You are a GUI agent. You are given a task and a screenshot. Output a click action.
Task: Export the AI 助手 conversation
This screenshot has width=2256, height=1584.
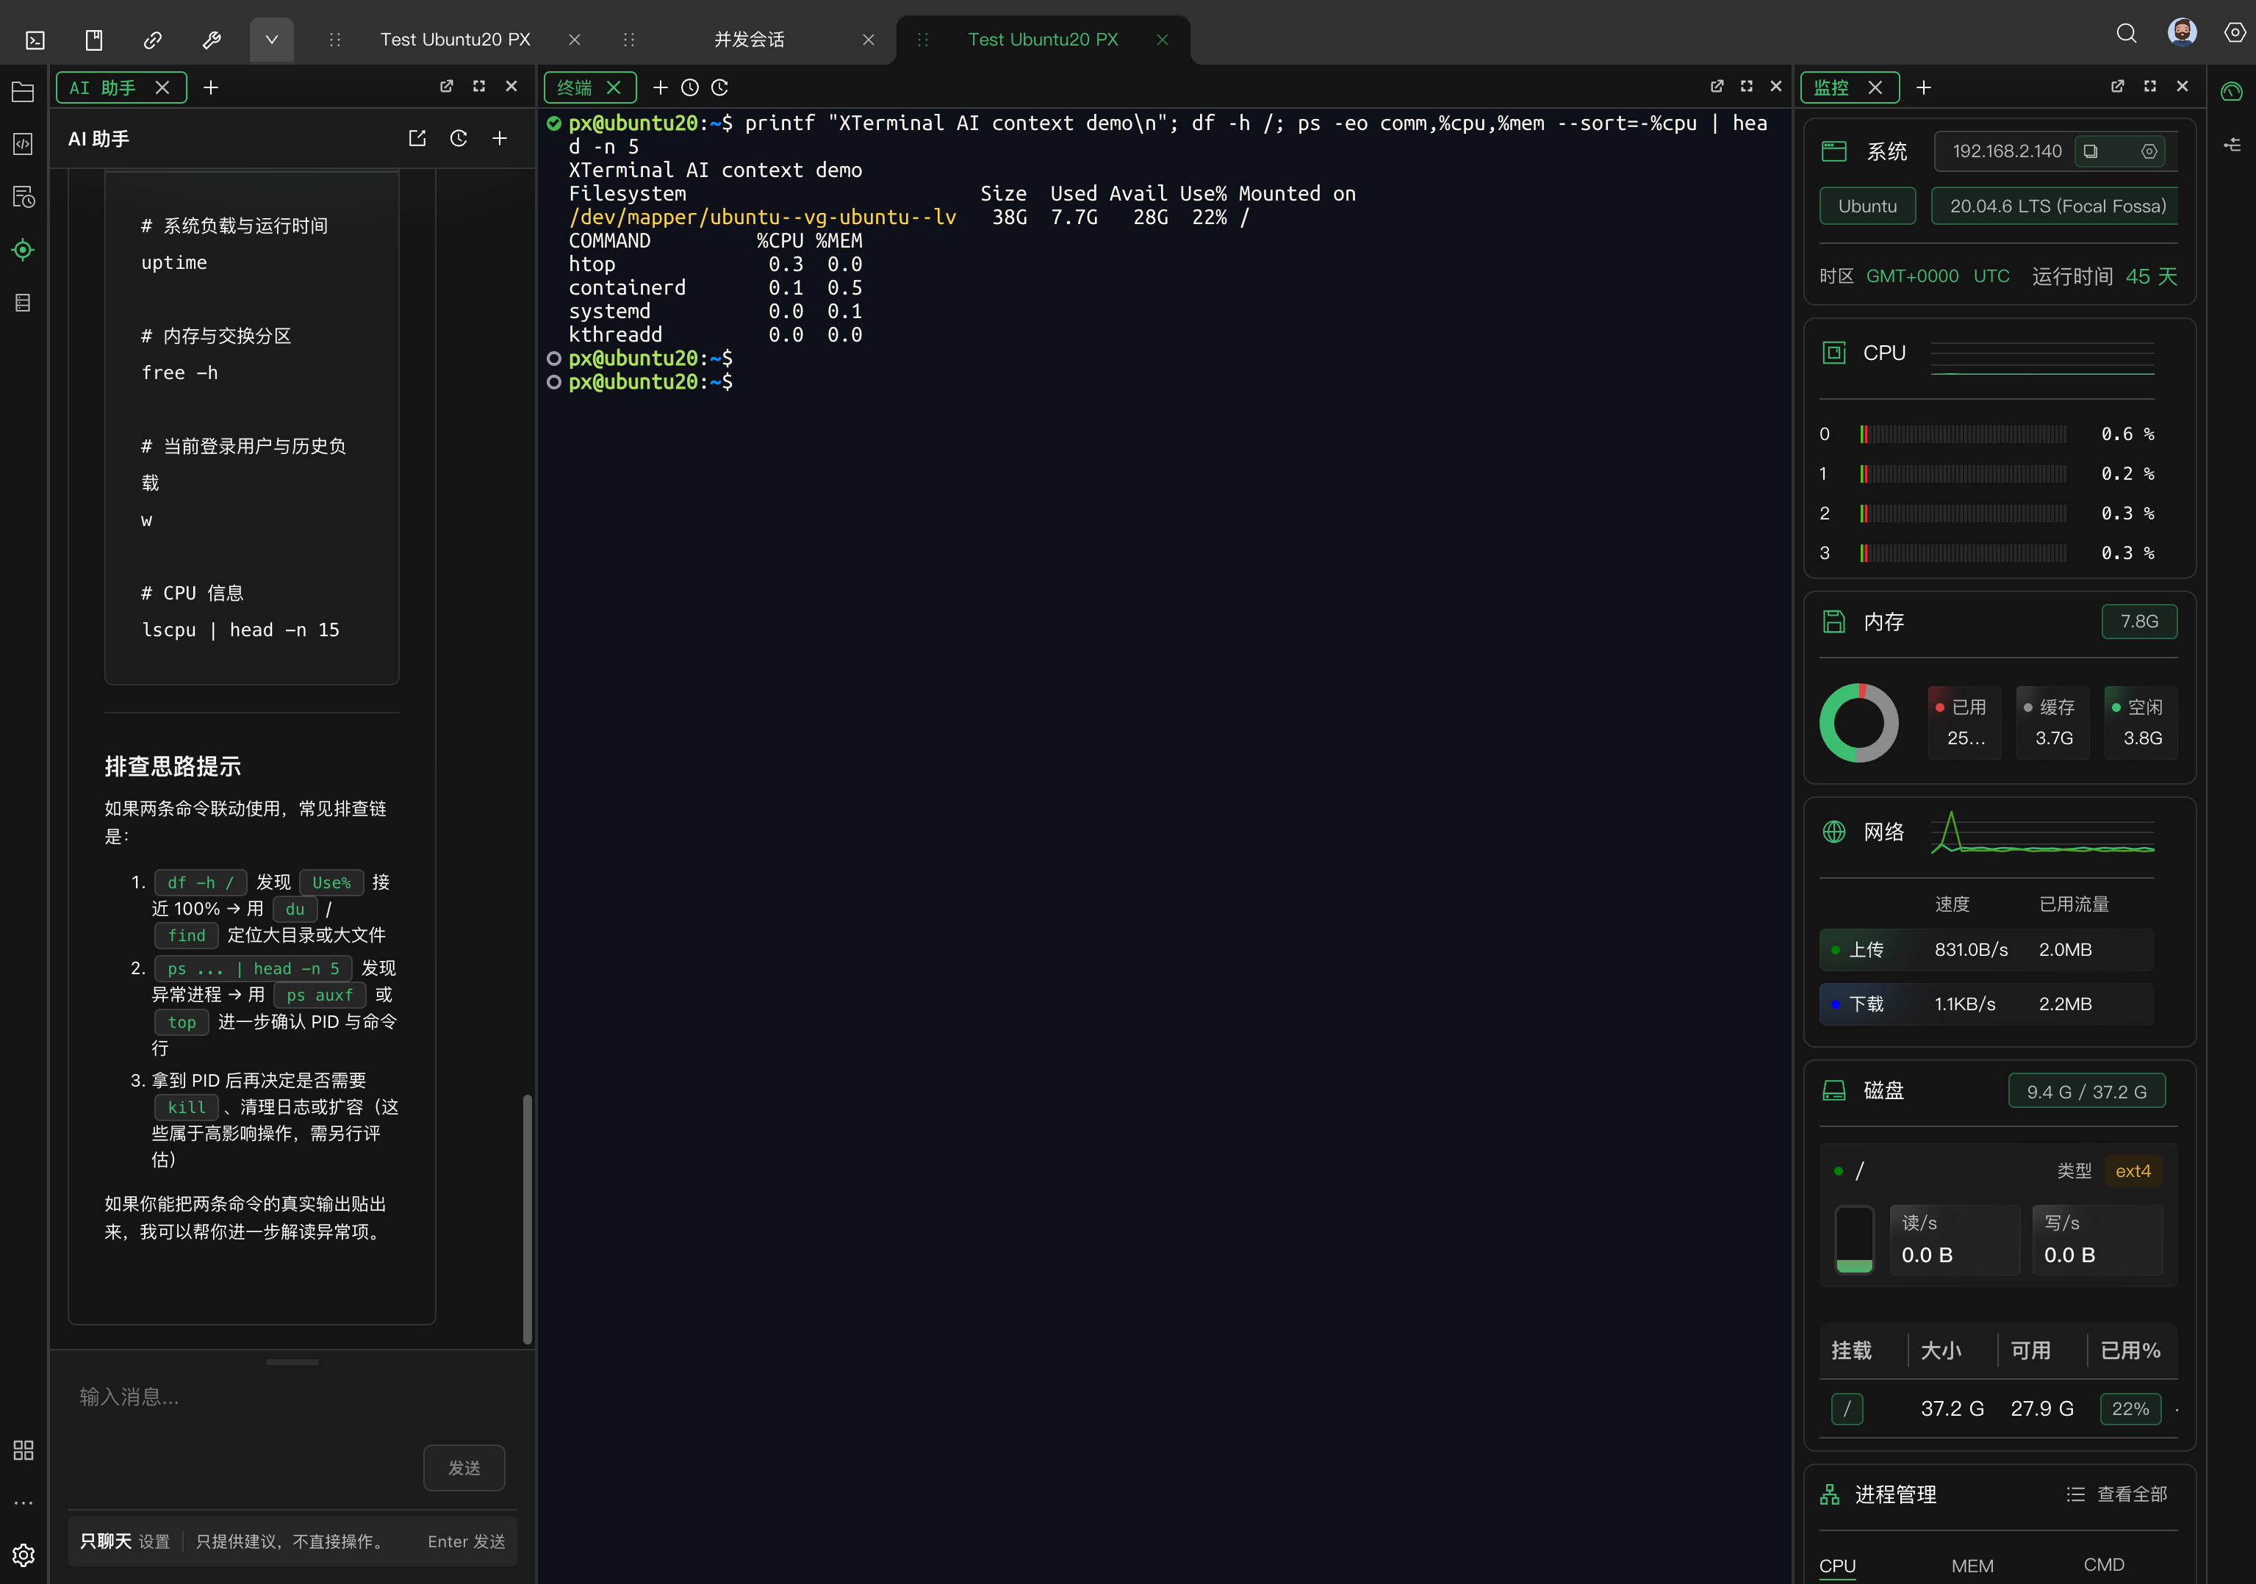417,139
